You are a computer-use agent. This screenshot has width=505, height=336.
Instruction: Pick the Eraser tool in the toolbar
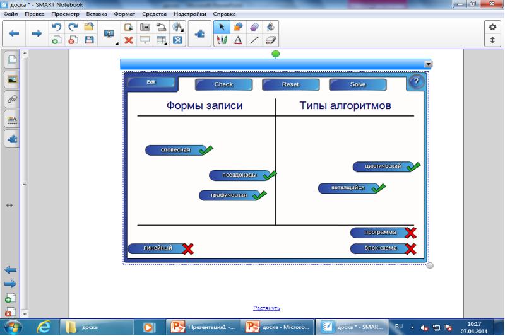click(271, 40)
